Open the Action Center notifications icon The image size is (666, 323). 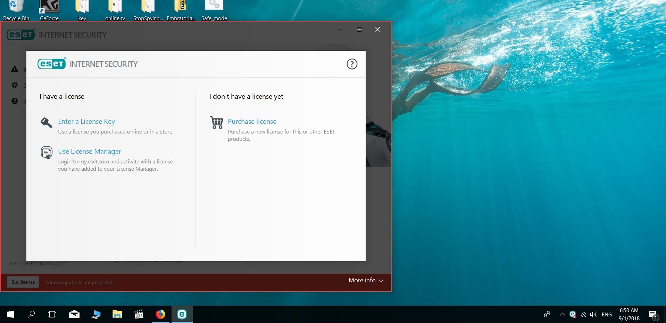(x=653, y=315)
